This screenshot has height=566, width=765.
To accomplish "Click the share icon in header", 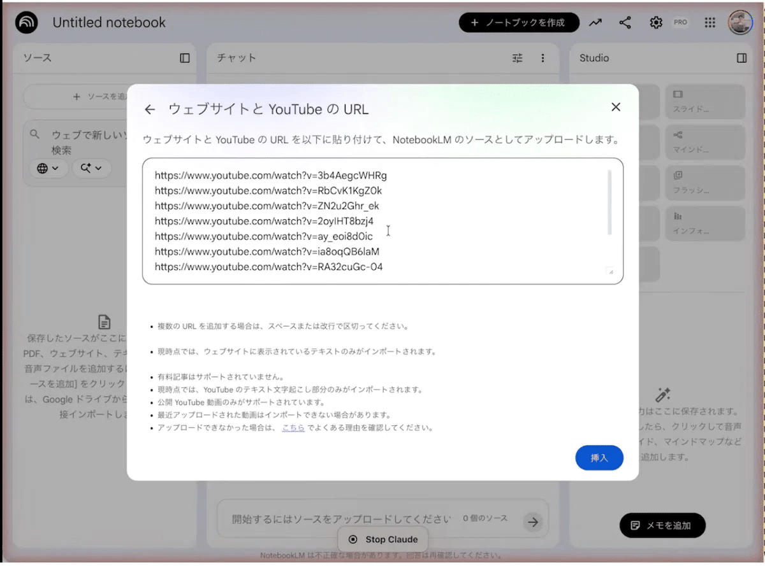I will pyautogui.click(x=625, y=22).
